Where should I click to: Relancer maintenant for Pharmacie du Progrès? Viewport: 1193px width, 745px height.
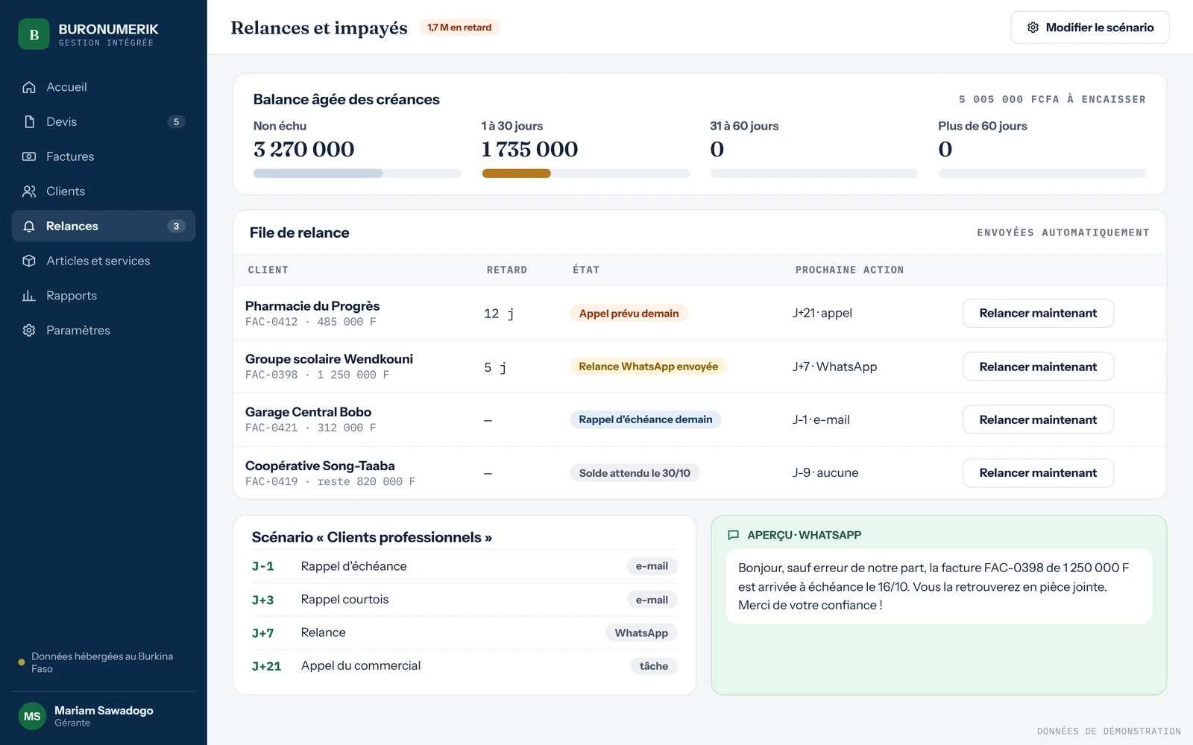[x=1038, y=313]
